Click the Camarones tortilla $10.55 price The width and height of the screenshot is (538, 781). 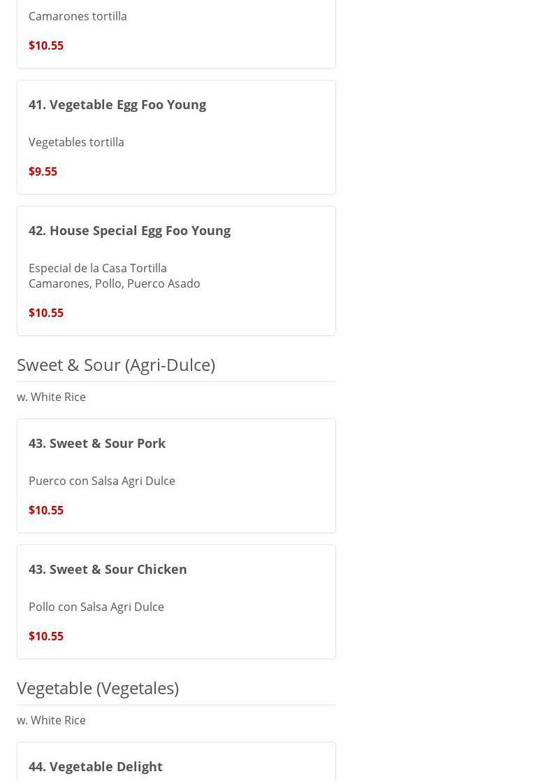(46, 45)
